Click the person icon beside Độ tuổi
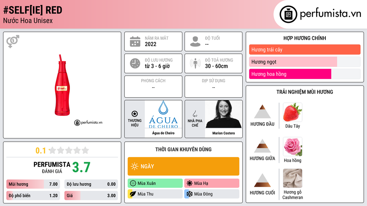The height and width of the screenshot is (206, 367). (x=195, y=41)
